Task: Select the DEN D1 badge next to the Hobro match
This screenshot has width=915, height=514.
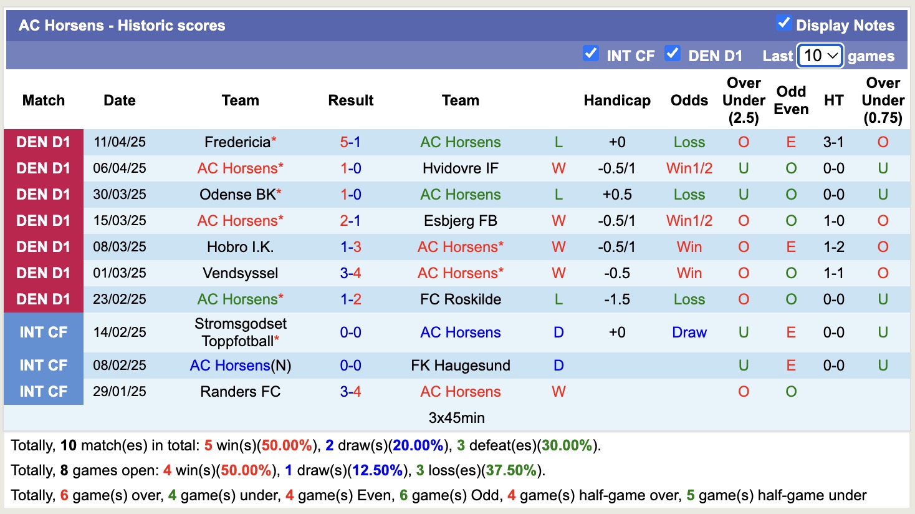Action: [x=43, y=246]
